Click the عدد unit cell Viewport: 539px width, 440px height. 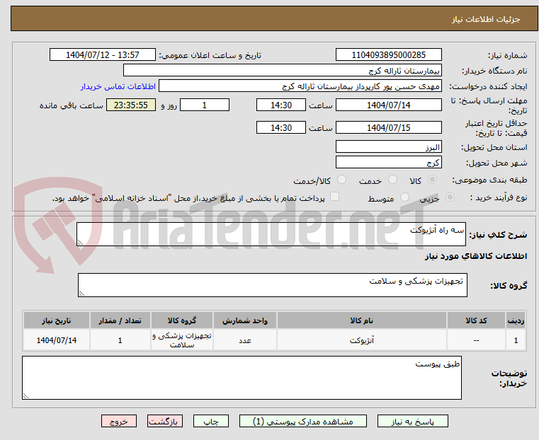coord(245,340)
